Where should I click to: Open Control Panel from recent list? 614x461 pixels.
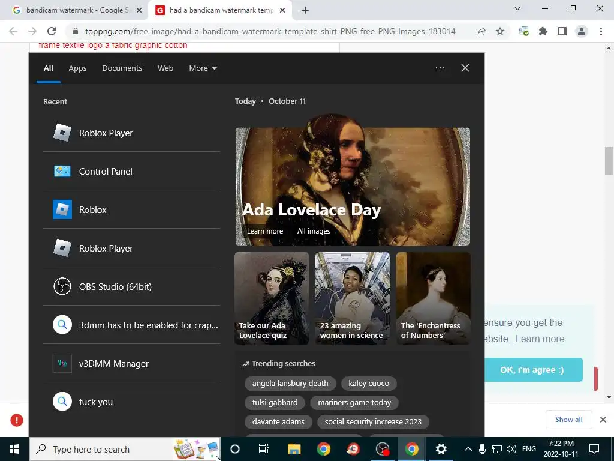click(131, 171)
